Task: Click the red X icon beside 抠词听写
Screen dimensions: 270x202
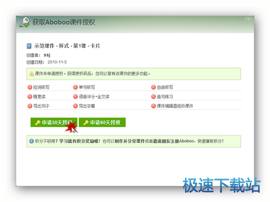Action: 30,87
